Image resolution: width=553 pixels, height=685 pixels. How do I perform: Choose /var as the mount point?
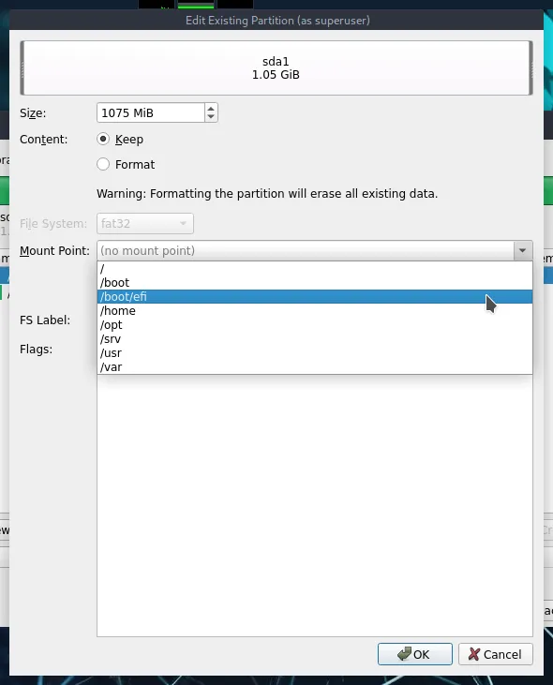pos(315,366)
